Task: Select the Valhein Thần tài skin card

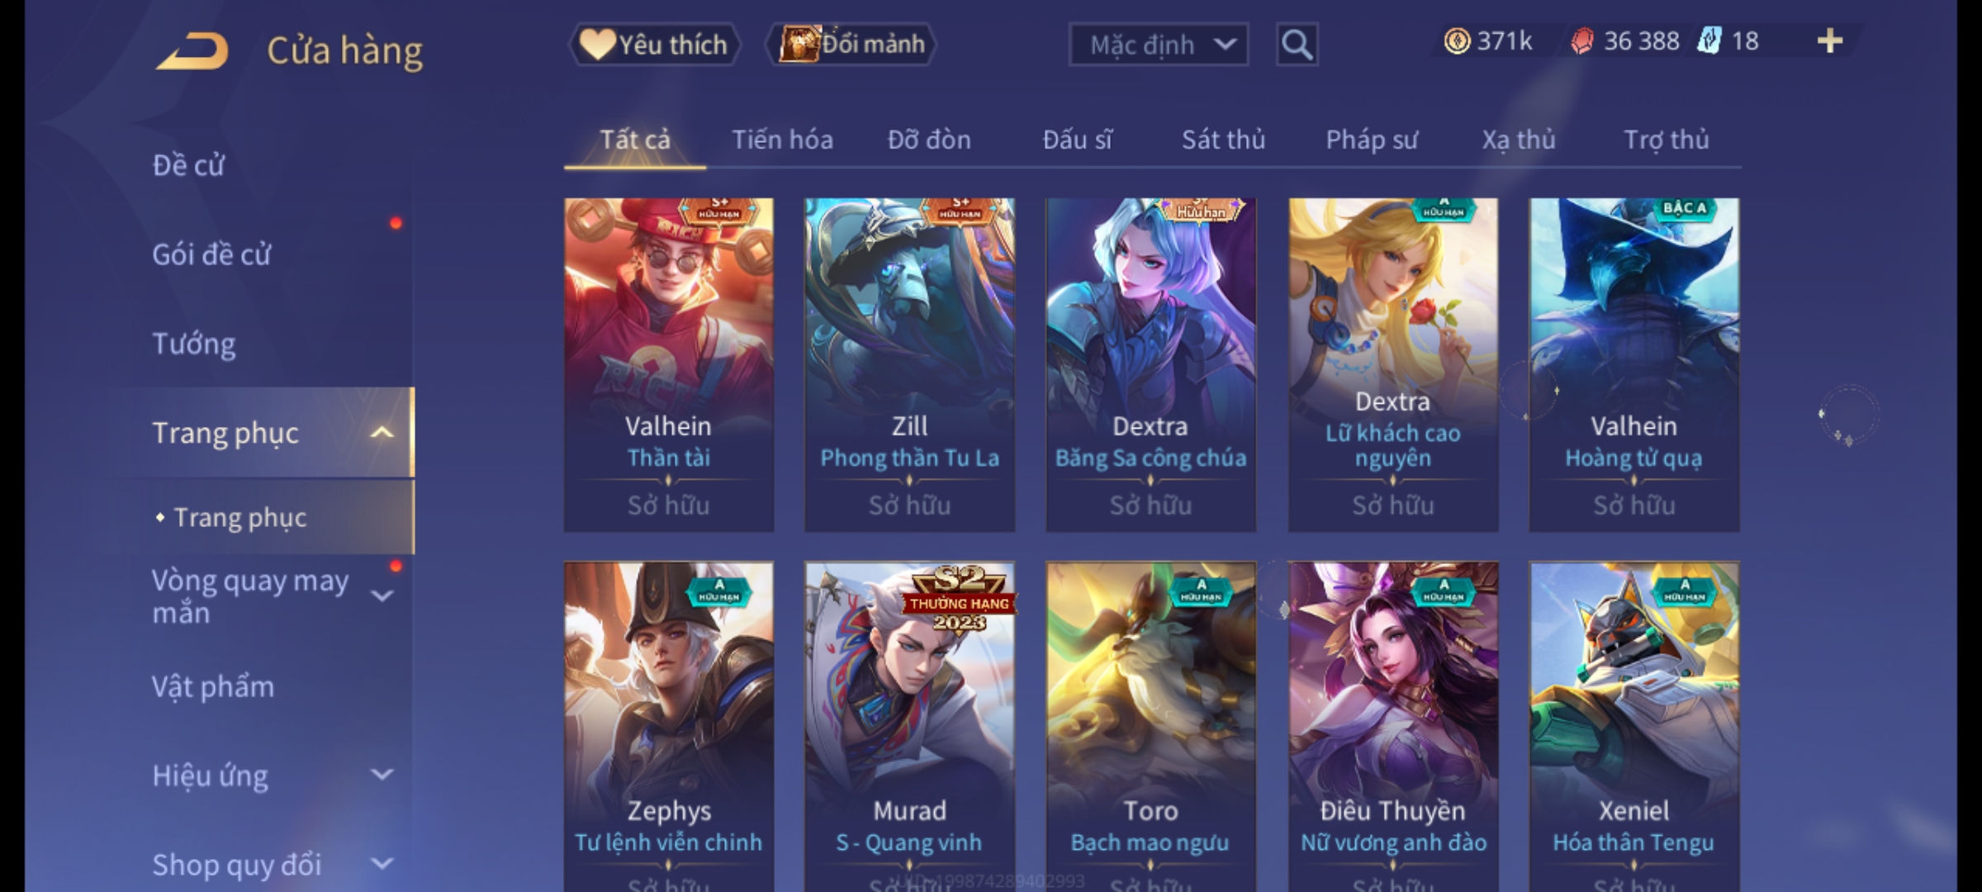Action: coord(669,364)
